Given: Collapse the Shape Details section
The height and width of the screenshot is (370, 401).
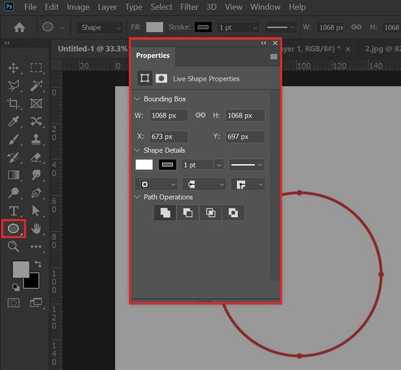Looking at the screenshot, I should [x=137, y=150].
